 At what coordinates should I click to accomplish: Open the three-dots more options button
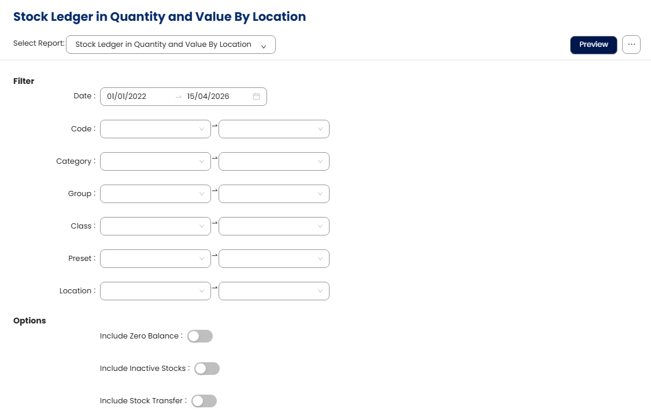point(631,45)
